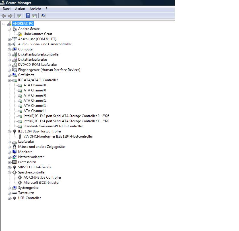Viewport: 239px width, 231px height.
Task: Click the show/hide console tree toolbar icon
Action: pyautogui.click(x=19, y=16)
